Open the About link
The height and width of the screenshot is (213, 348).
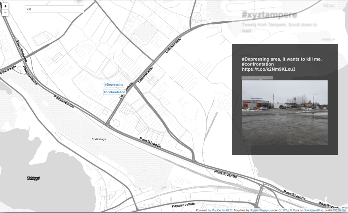point(329,6)
